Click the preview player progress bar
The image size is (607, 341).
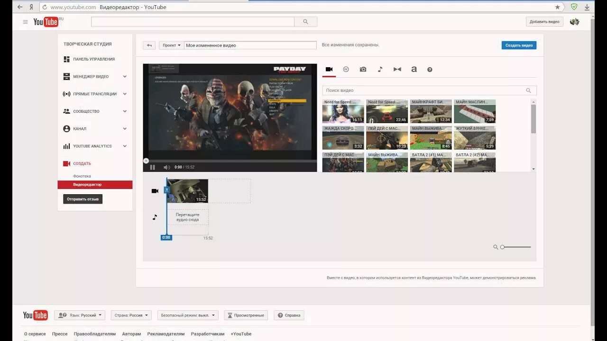[x=230, y=161]
